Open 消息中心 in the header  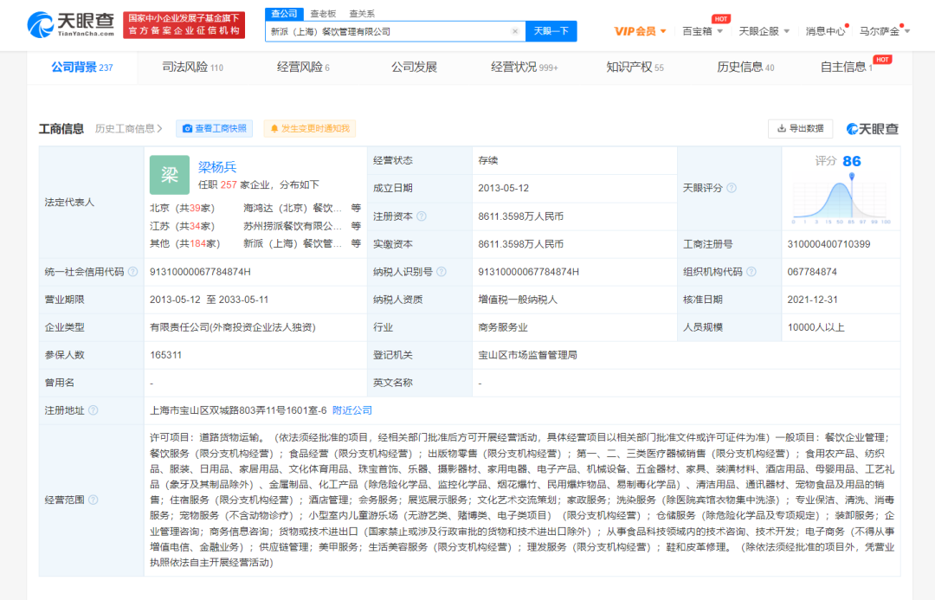(x=825, y=31)
